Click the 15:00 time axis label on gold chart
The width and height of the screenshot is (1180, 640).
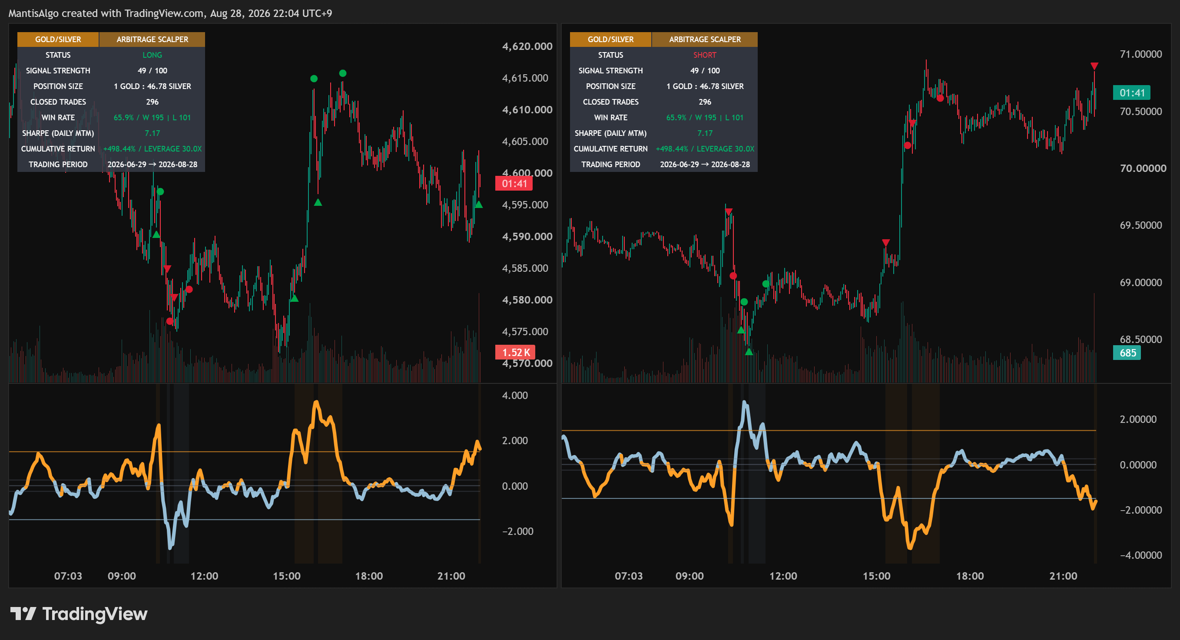click(x=286, y=576)
